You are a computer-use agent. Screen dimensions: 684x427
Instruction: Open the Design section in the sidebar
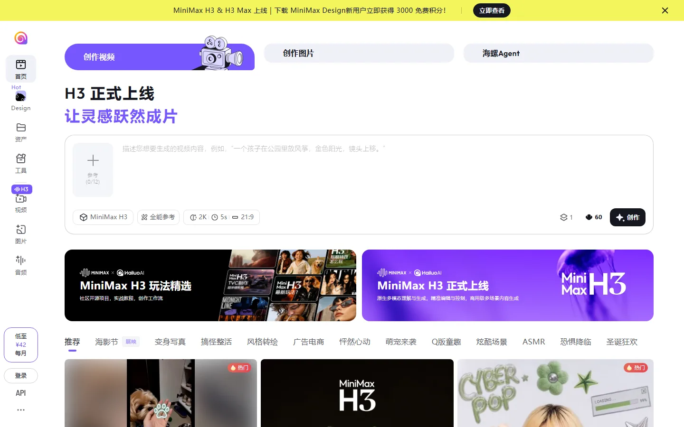click(21, 101)
